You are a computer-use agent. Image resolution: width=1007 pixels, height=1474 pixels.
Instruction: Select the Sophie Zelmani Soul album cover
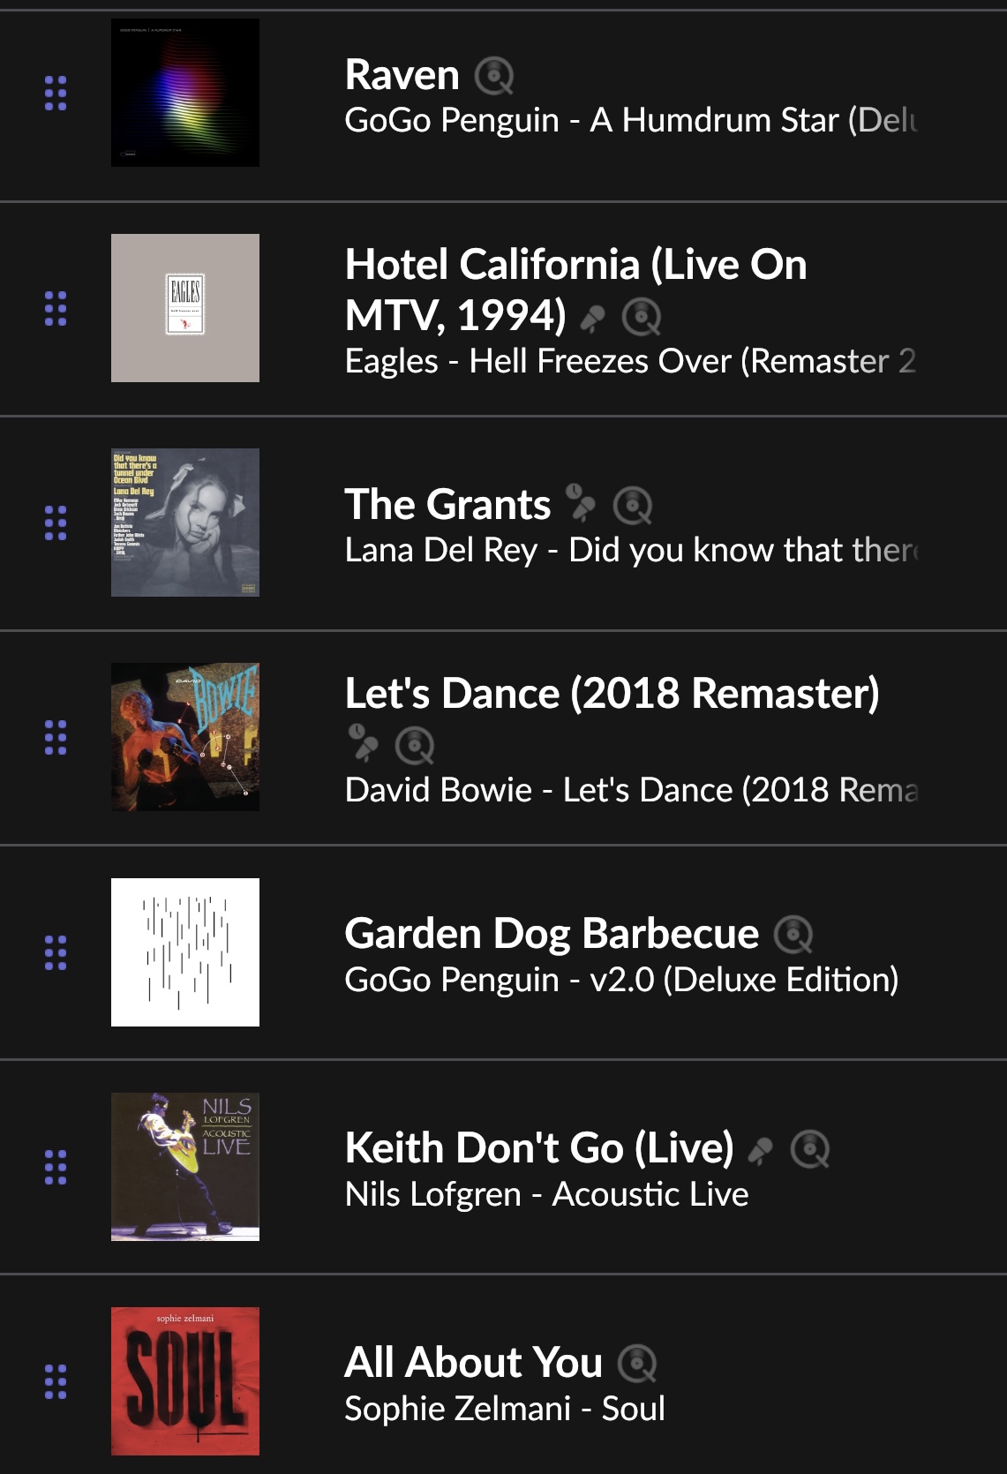pyautogui.click(x=185, y=1381)
